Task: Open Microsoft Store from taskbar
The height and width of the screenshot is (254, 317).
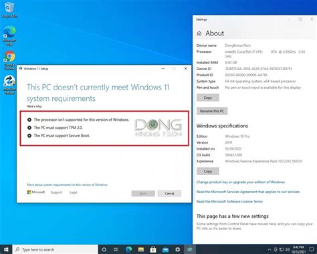Action: [153, 249]
